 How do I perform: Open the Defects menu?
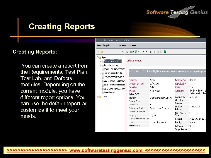click(99, 40)
